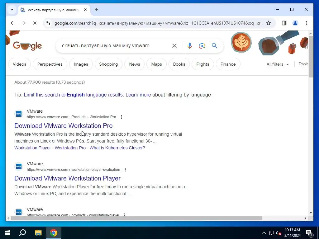The image size is (319, 239).
Task: Select the Videos filter
Action: click(x=20, y=64)
